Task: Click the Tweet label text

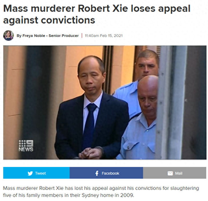Action: coord(41,173)
